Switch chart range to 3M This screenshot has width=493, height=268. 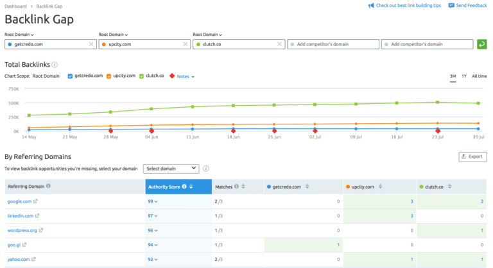click(x=453, y=76)
